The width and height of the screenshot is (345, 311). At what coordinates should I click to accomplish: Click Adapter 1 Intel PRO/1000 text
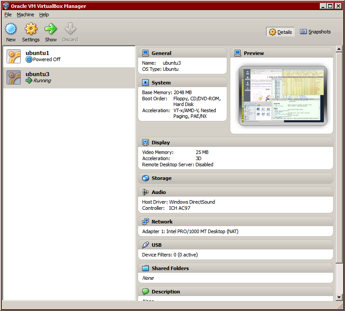(x=190, y=231)
